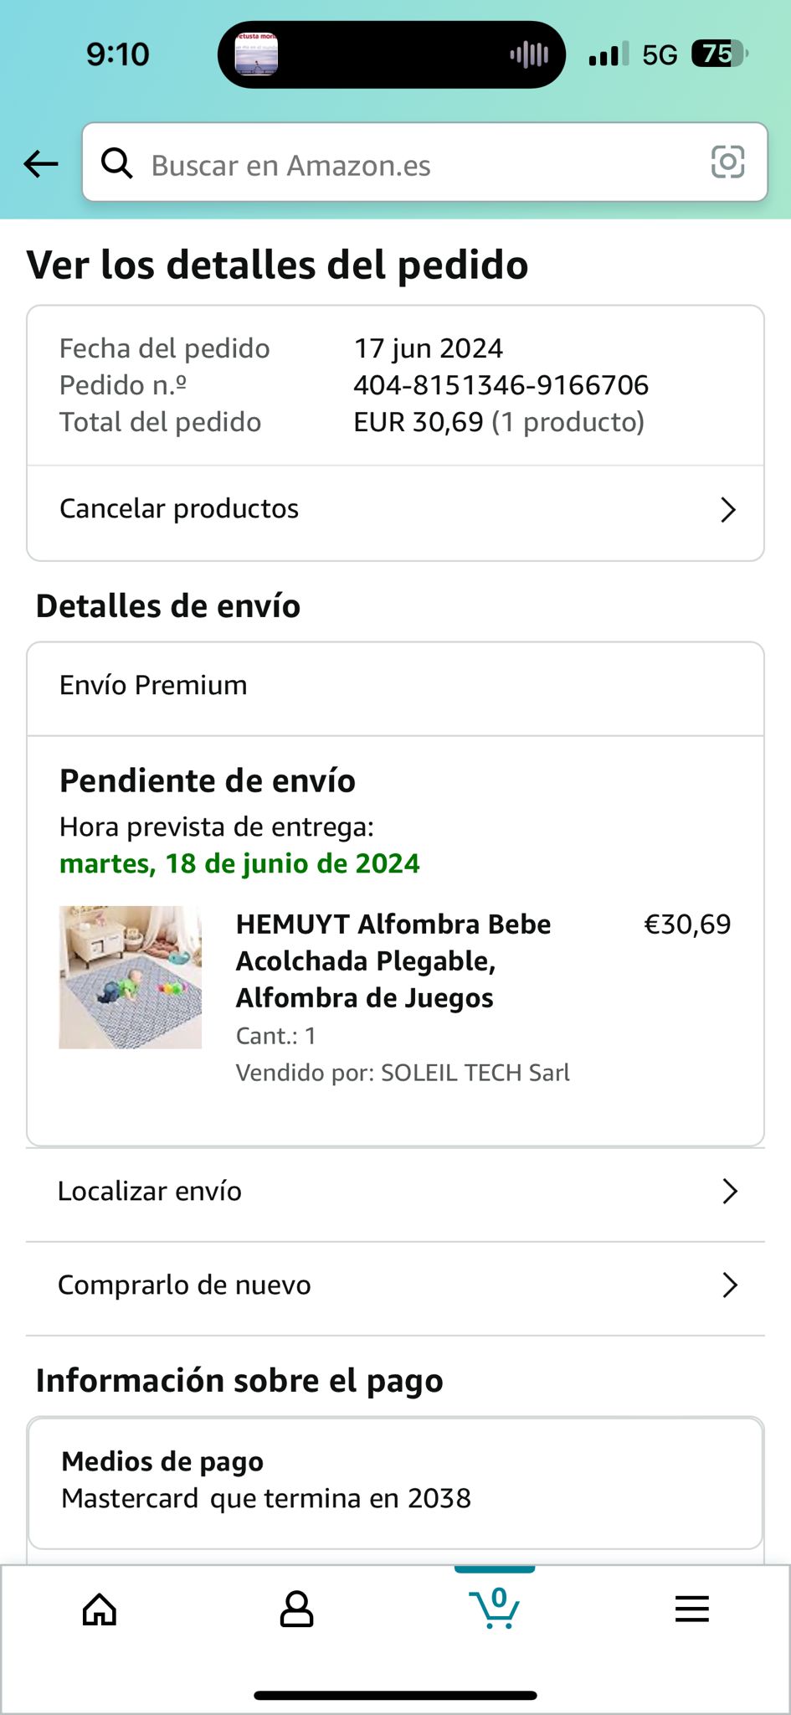The width and height of the screenshot is (791, 1715).
Task: Tap the Dynamic Island audio waveform
Action: point(529,55)
